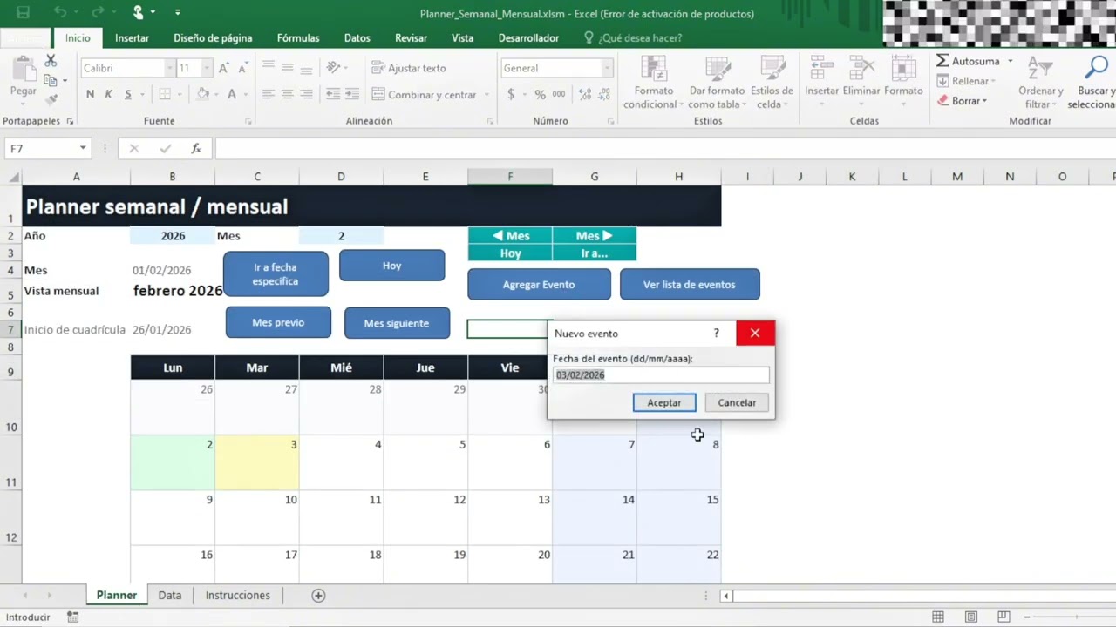Toggle underline S formatting
Screen dimensions: 1116x627
point(128,94)
